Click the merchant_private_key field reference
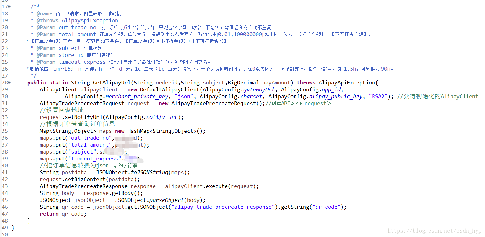 click(137, 96)
